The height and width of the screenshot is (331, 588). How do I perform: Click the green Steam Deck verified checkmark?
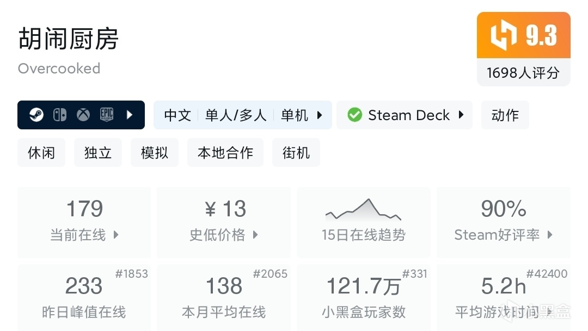click(x=355, y=115)
